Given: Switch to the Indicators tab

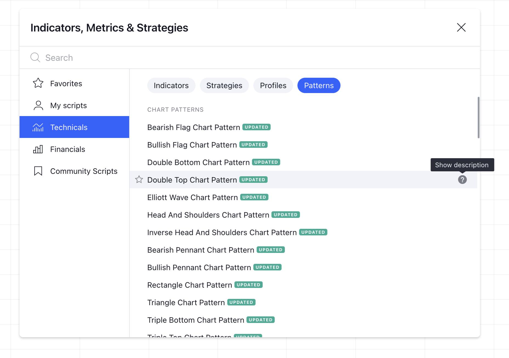Looking at the screenshot, I should coord(171,85).
